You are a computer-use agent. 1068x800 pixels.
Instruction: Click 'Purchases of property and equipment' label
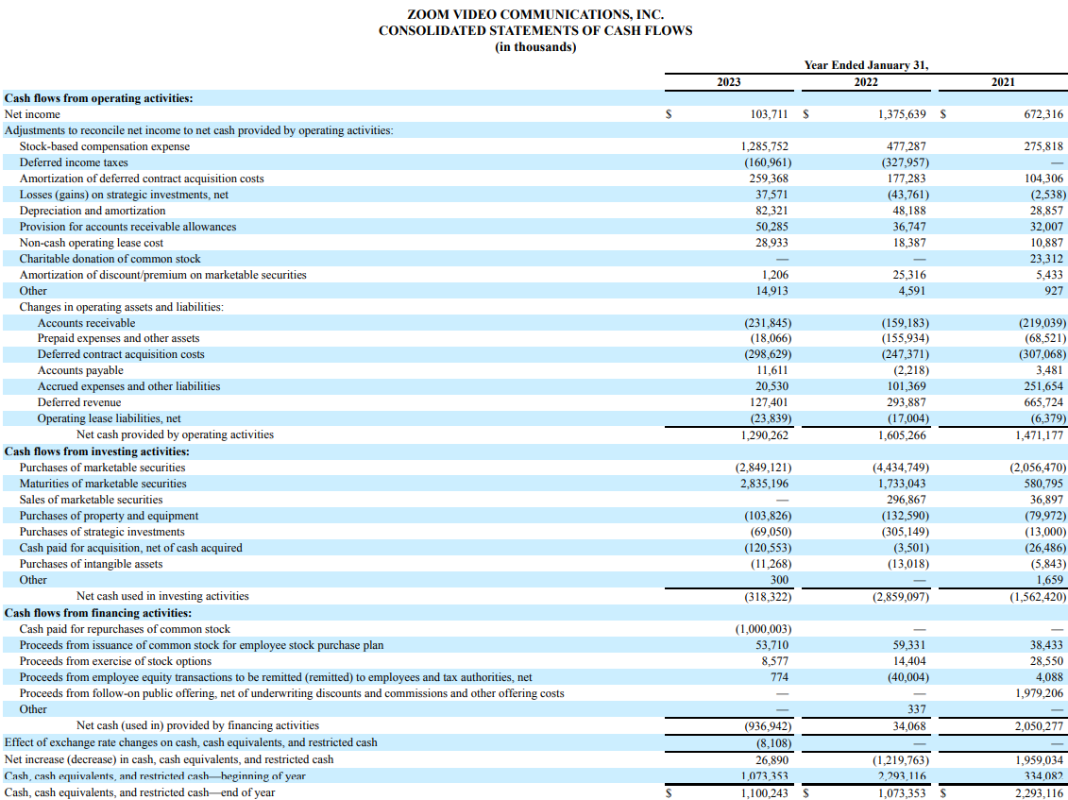tap(109, 515)
